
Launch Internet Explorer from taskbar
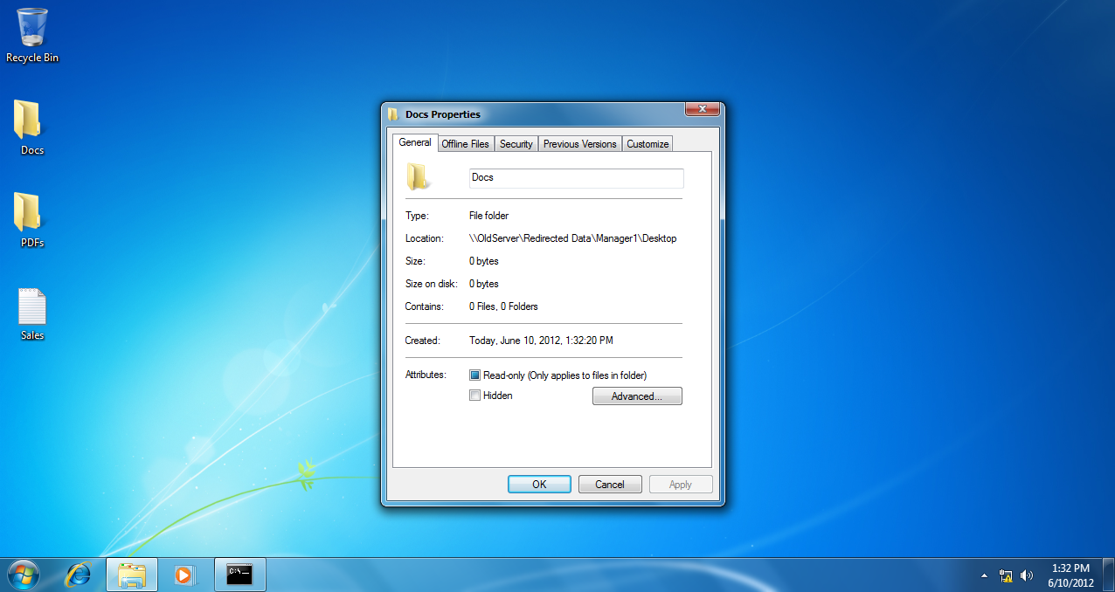(77, 575)
